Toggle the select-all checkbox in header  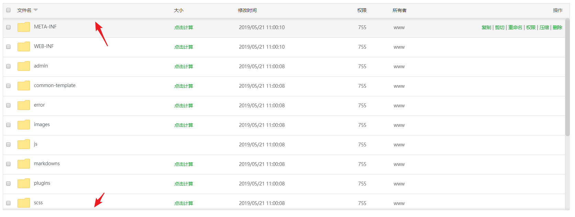[x=8, y=10]
